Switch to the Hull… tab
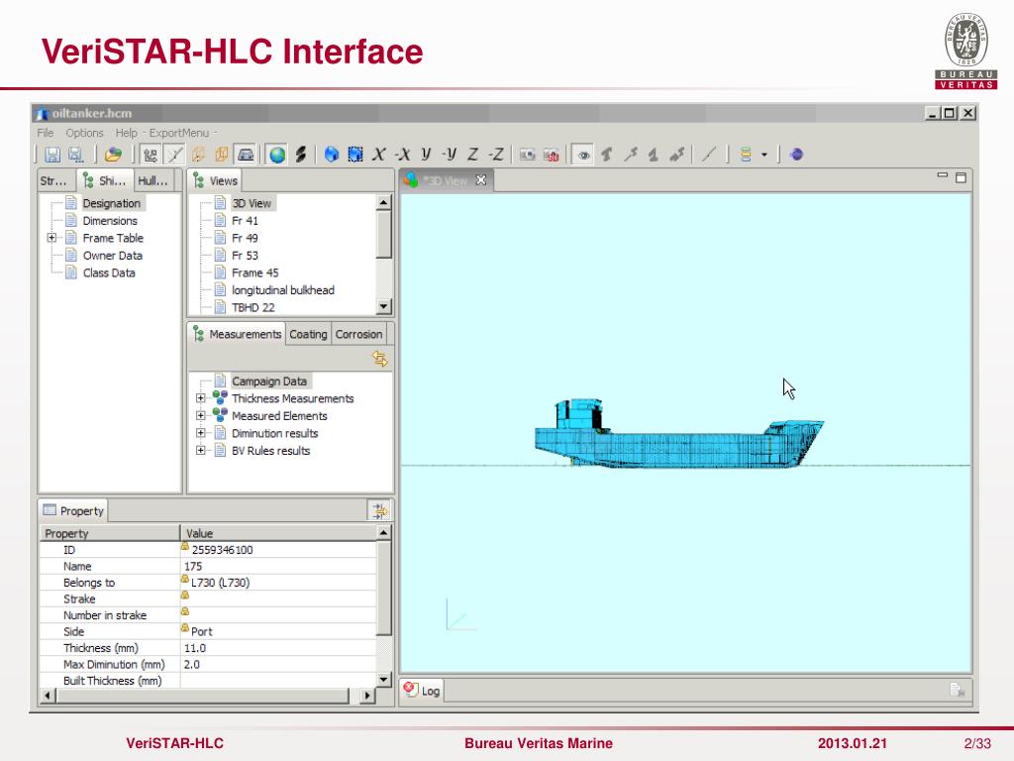This screenshot has height=761, width=1014. [152, 181]
